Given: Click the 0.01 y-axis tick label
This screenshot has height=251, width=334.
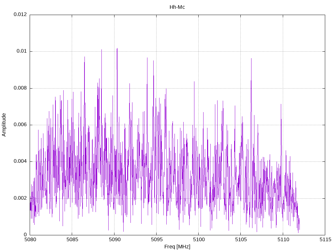Looking at the screenshot, I should tap(22, 51).
